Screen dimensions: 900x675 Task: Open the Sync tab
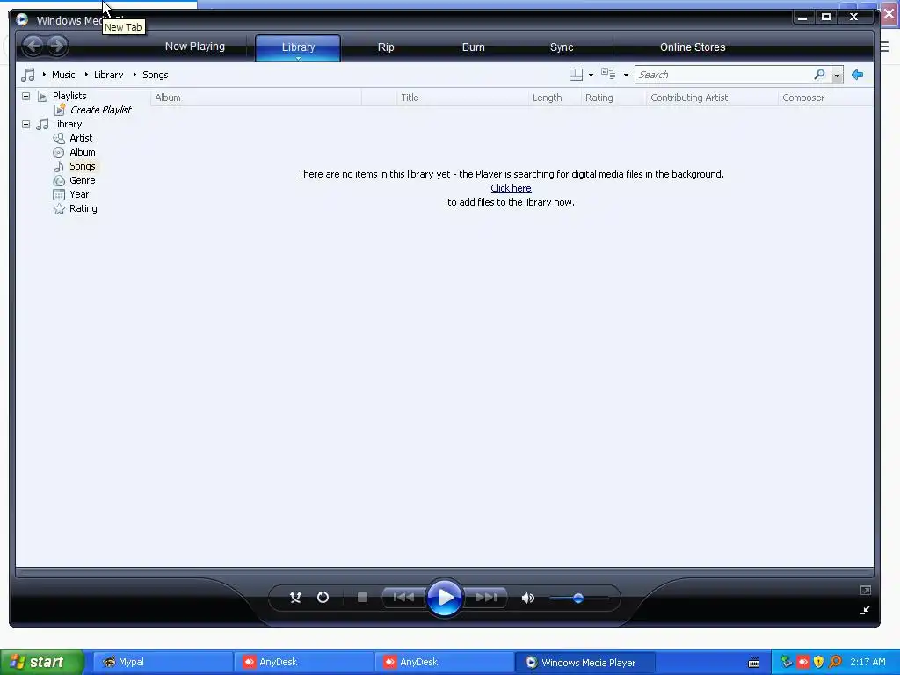pyautogui.click(x=562, y=47)
